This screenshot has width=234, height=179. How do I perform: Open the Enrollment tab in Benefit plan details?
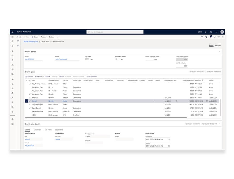pyautogui.click(x=38, y=130)
